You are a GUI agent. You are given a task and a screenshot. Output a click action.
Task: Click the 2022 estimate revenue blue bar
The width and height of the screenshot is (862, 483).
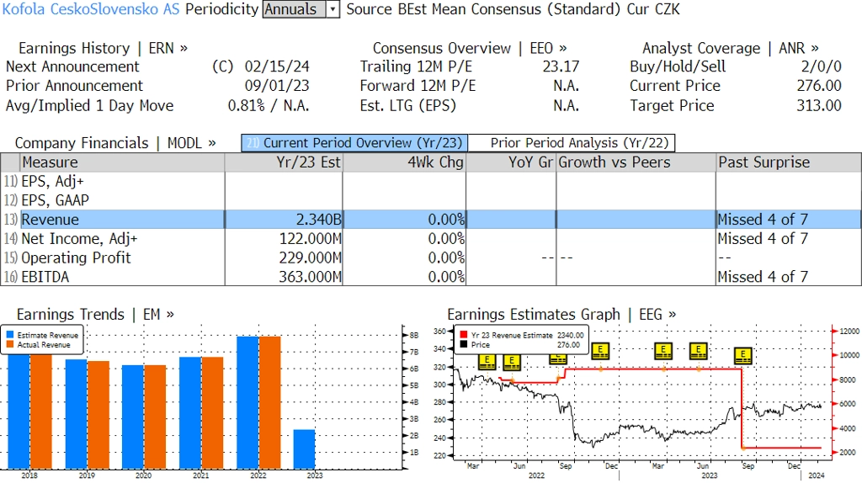pos(247,402)
